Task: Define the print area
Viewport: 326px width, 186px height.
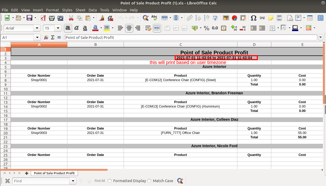Action: pos(290,18)
